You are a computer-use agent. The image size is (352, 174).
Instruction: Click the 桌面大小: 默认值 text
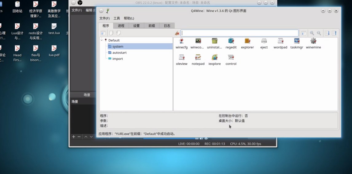tap(232, 121)
